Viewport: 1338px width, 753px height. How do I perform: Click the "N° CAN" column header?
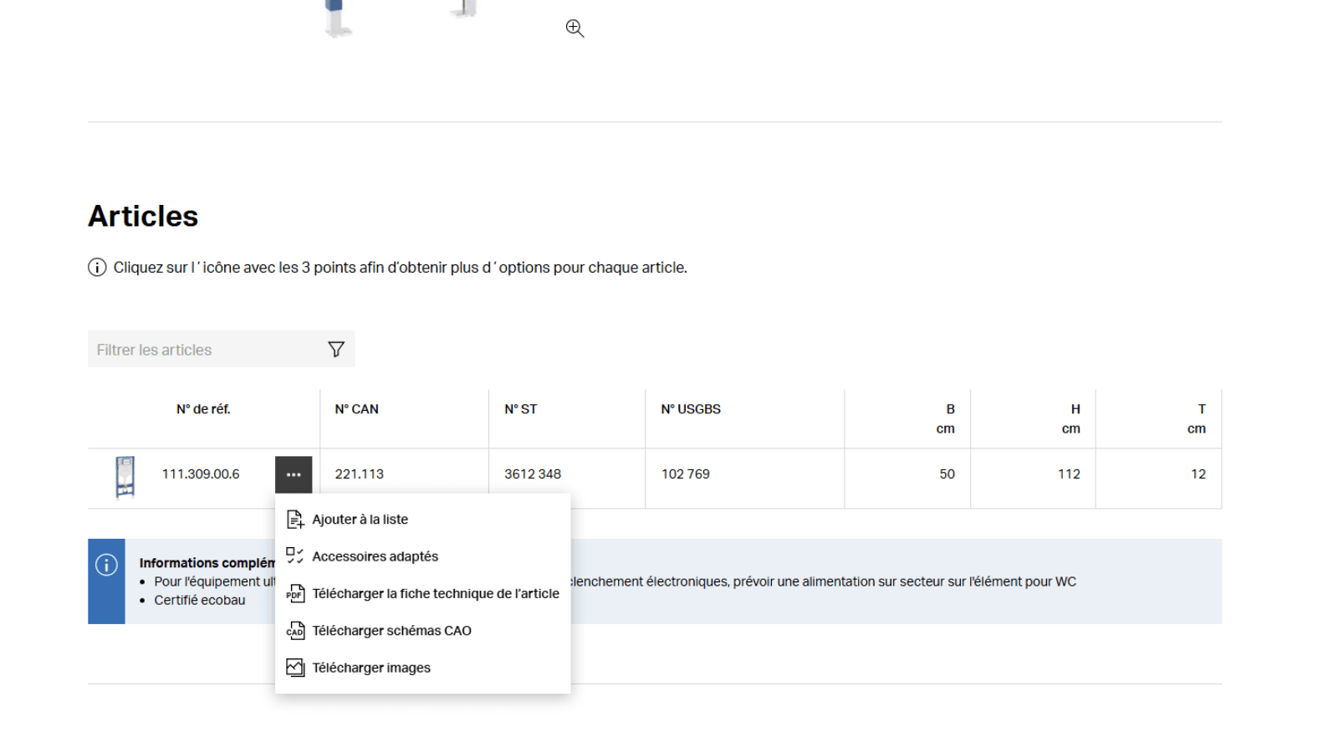357,409
